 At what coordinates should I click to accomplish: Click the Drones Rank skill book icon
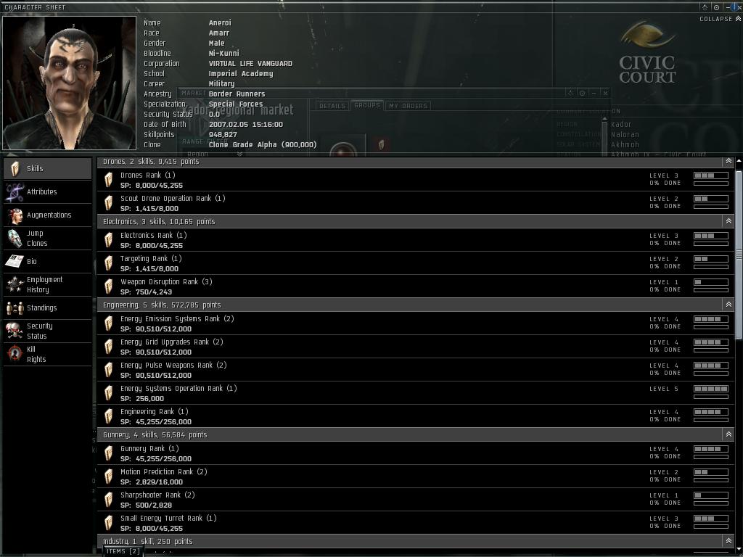click(x=109, y=180)
